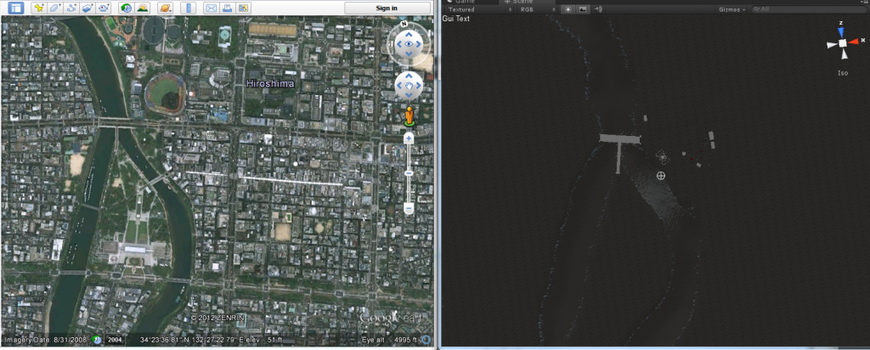Image resolution: width=870 pixels, height=350 pixels.
Task: Click the look joystick eye center
Action: (409, 44)
